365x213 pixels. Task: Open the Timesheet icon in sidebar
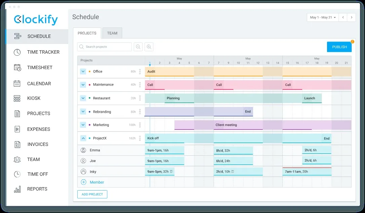[17, 68]
